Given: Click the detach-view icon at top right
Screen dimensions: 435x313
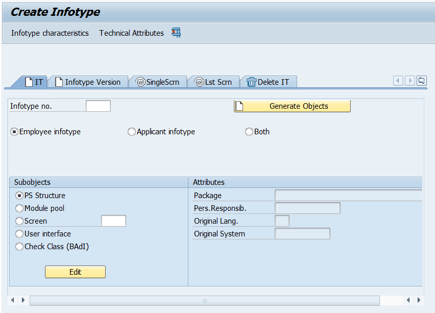Looking at the screenshot, I should pyautogui.click(x=423, y=81).
